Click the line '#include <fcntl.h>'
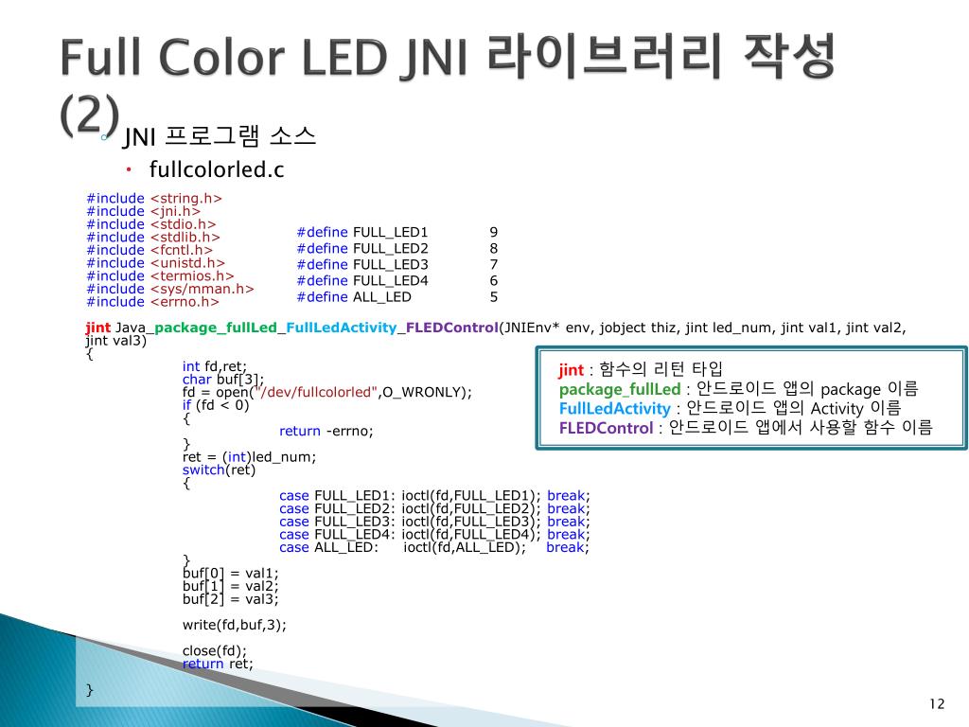The height and width of the screenshot is (727, 969). click(150, 250)
